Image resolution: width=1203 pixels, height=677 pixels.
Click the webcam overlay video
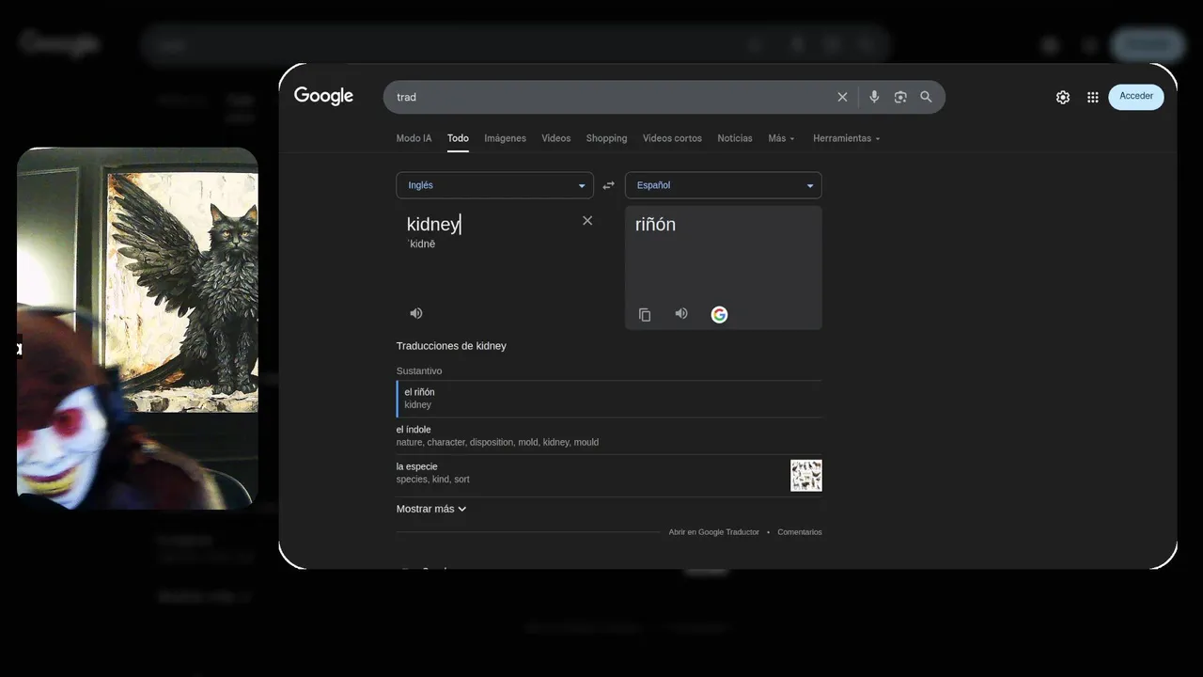coord(137,328)
